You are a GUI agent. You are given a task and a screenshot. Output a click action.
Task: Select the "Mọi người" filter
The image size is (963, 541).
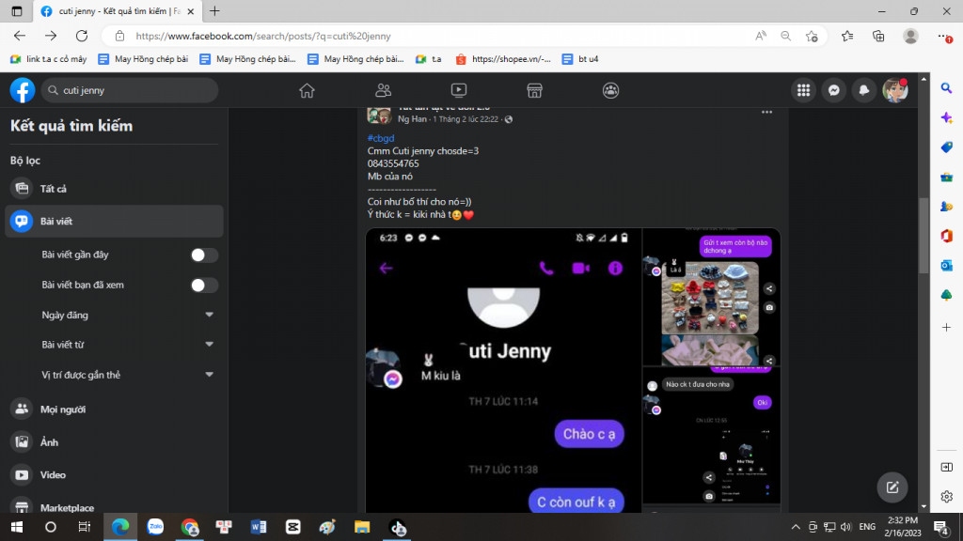click(62, 410)
